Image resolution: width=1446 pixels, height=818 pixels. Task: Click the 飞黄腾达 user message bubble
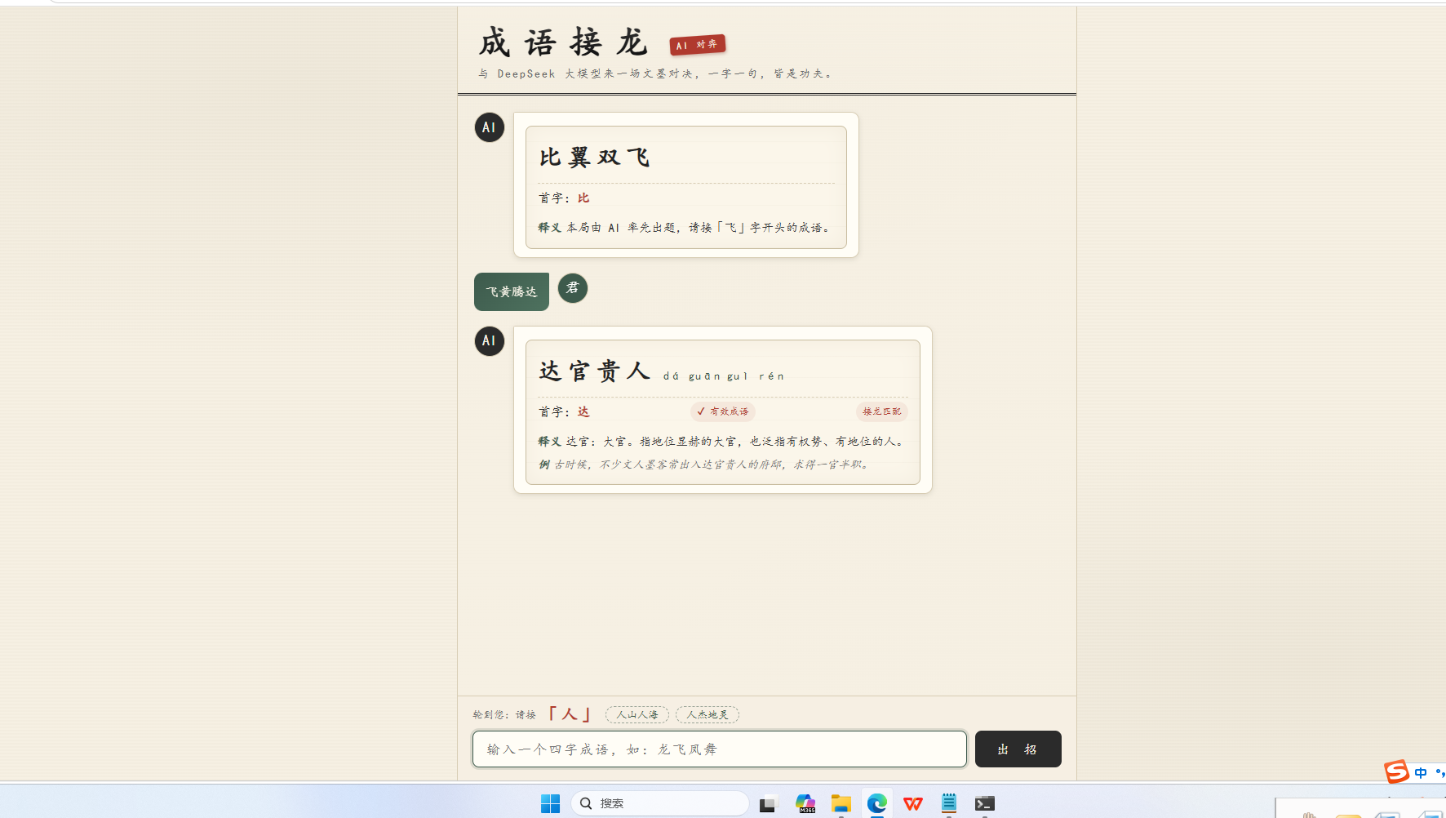pyautogui.click(x=512, y=291)
